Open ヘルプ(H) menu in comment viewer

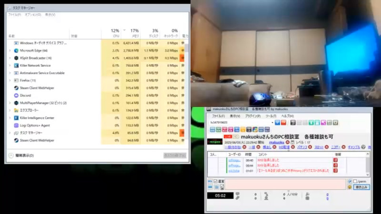tap(287, 116)
